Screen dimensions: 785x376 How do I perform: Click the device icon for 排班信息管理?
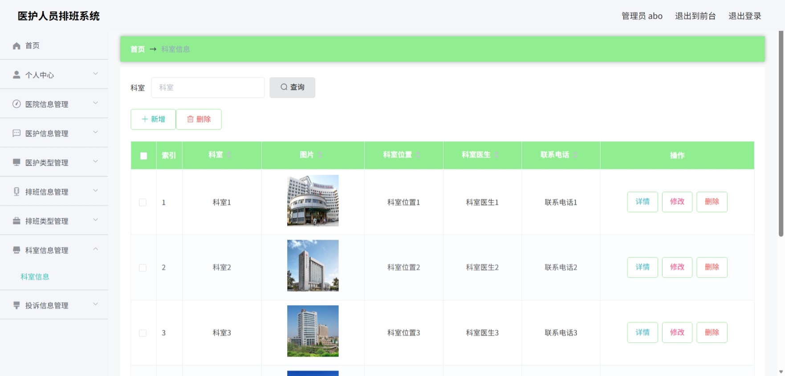pos(16,192)
